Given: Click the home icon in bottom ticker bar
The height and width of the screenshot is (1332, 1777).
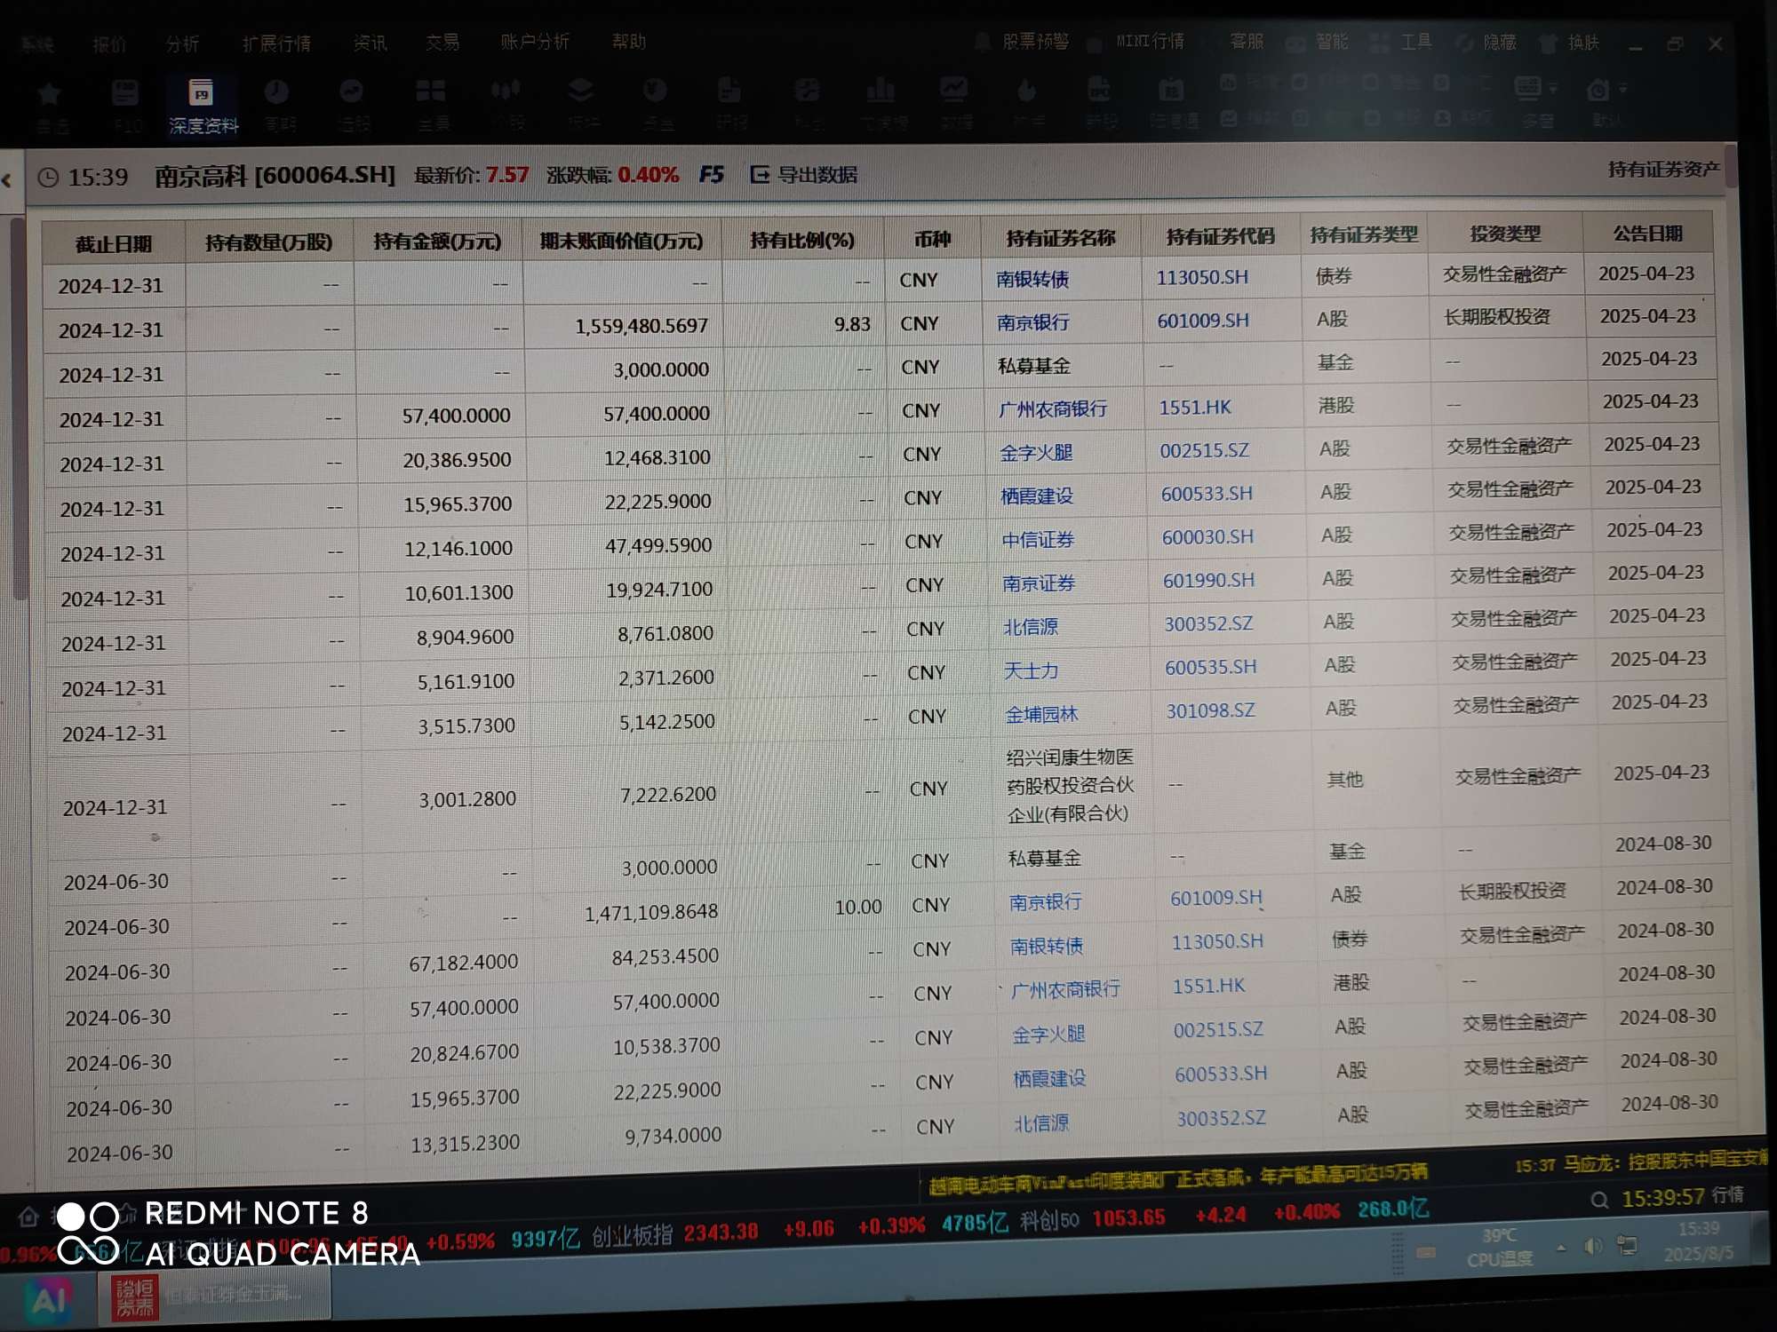Looking at the screenshot, I should [28, 1217].
